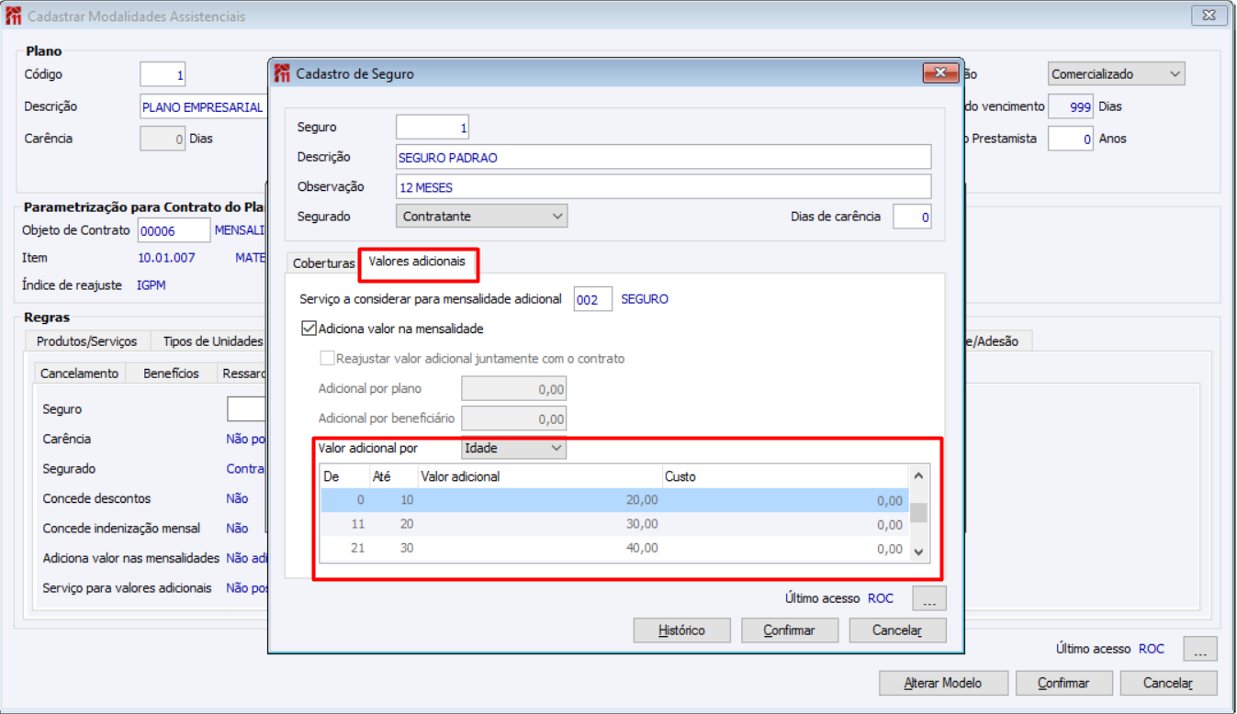
Task: Click the Histórico button
Action: (681, 630)
